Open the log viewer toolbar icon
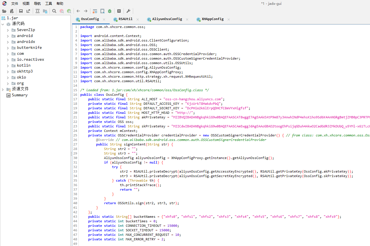Viewport: 370px width, 246px height. [x=119, y=11]
